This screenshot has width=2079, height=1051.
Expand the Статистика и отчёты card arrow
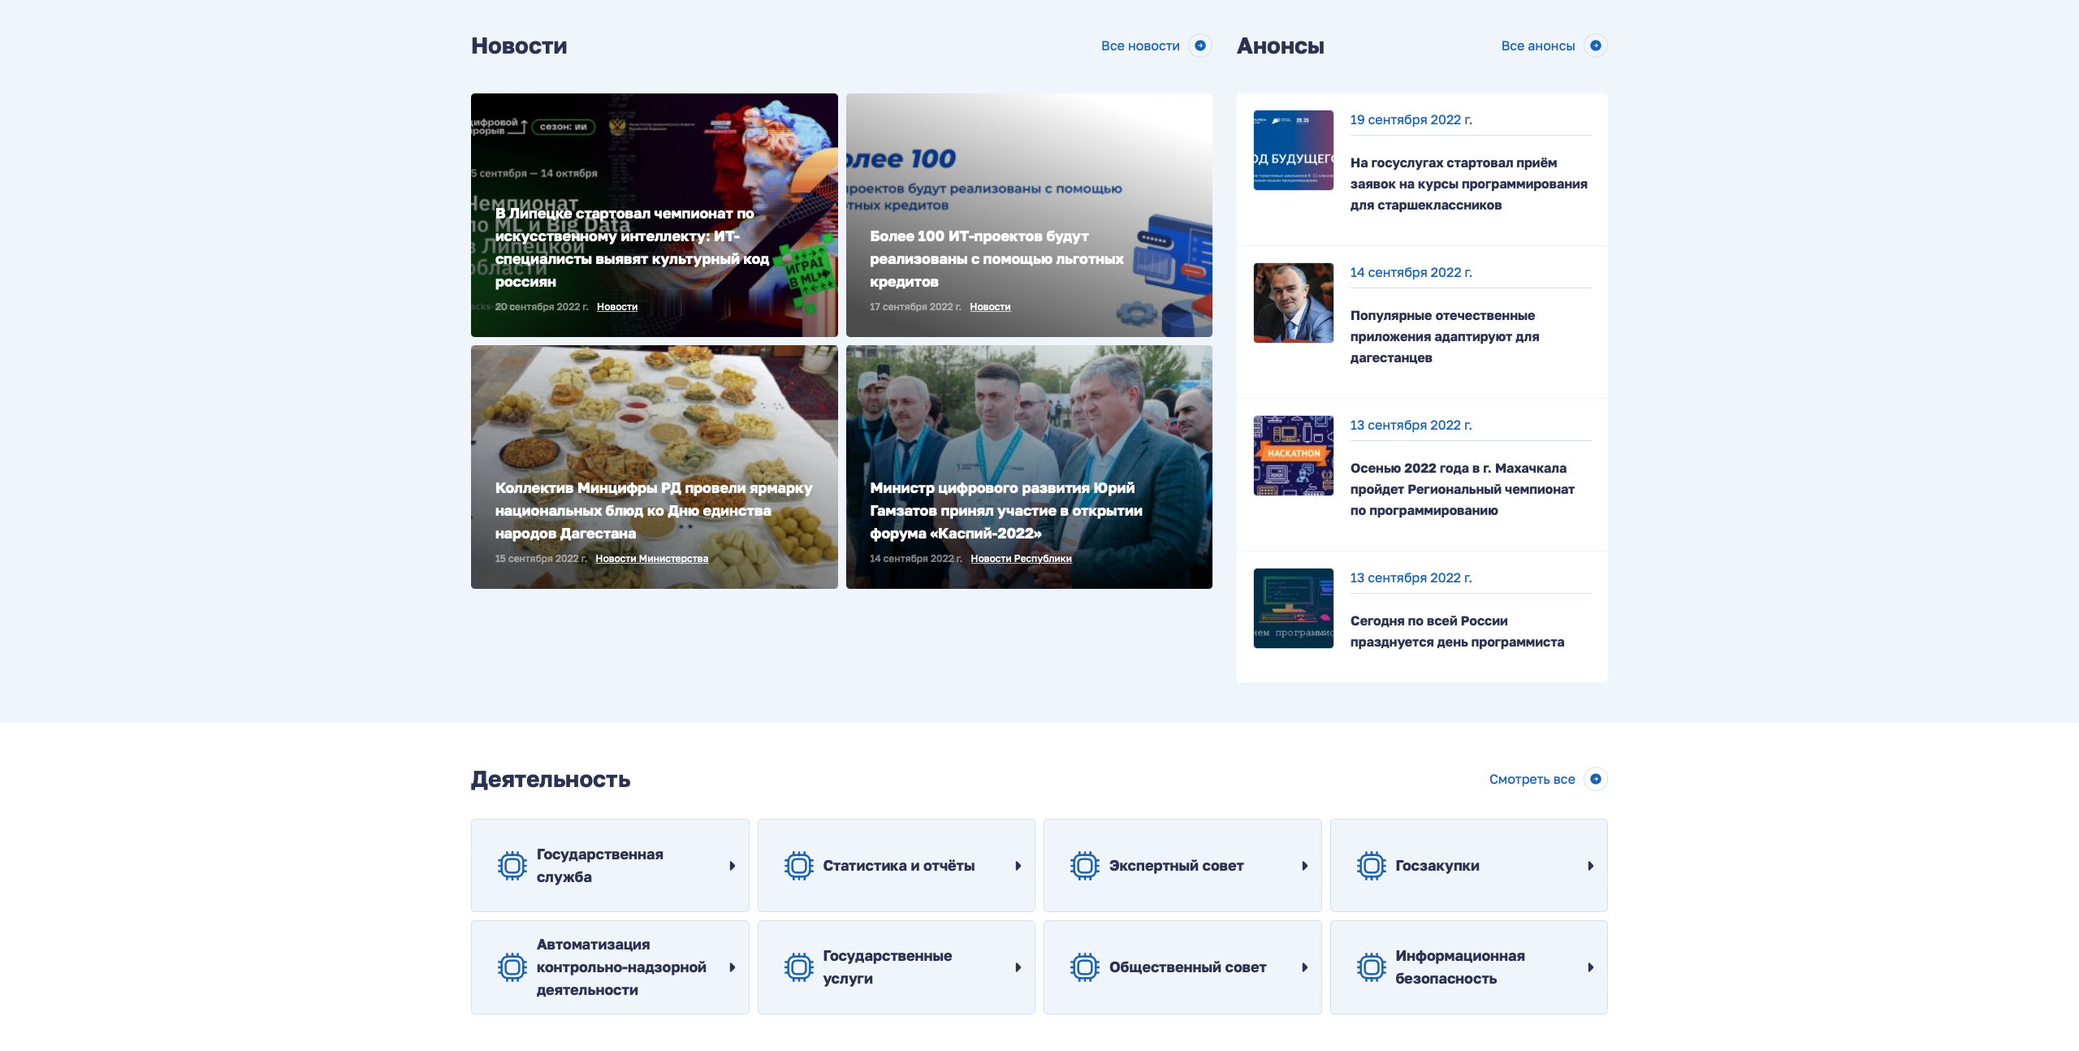tap(1018, 866)
